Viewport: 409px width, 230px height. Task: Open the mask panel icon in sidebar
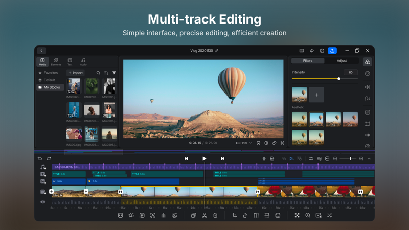368,112
